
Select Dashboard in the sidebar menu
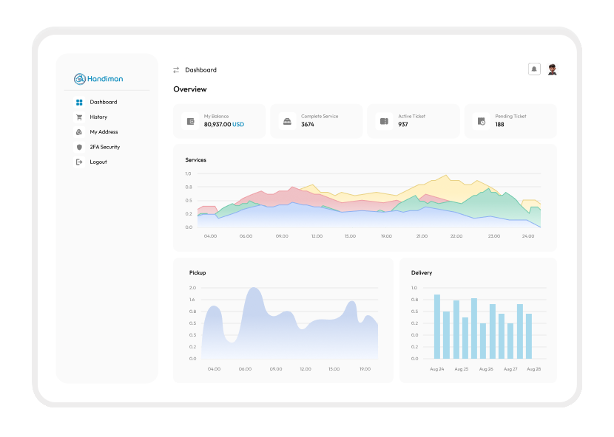104,103
